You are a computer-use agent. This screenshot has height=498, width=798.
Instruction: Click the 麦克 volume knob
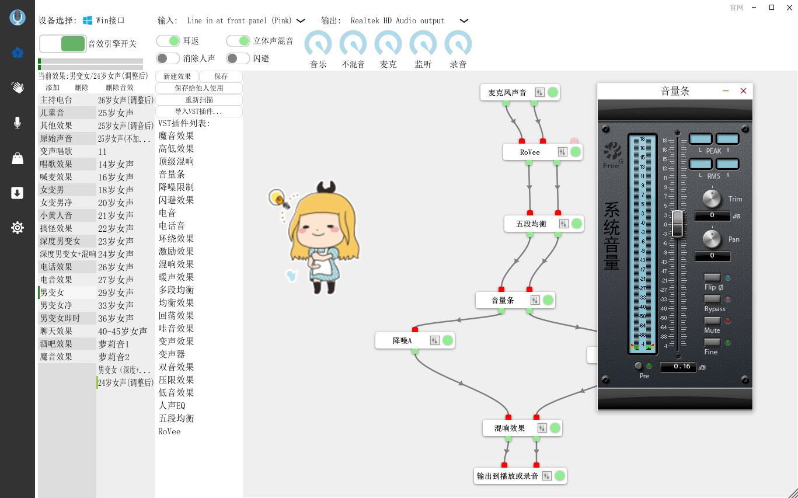(388, 44)
